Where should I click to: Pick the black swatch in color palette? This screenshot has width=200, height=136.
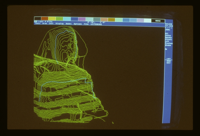coord(38,19)
